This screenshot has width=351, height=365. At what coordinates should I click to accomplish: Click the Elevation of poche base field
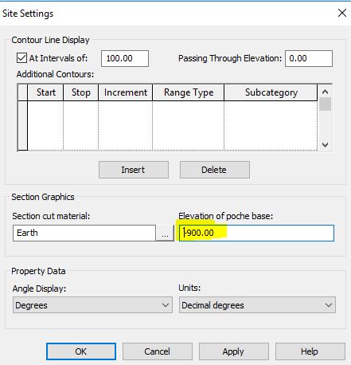point(256,233)
